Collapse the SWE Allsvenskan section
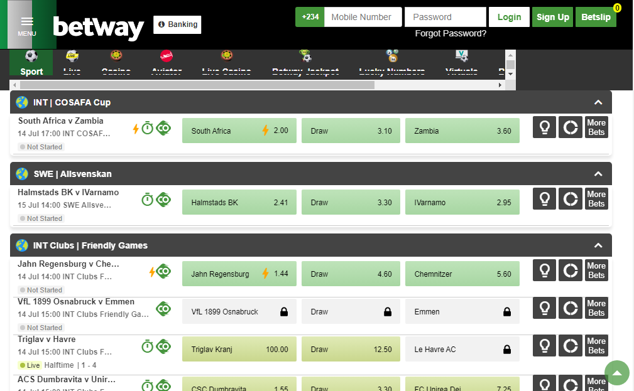The image size is (634, 391). [598, 174]
